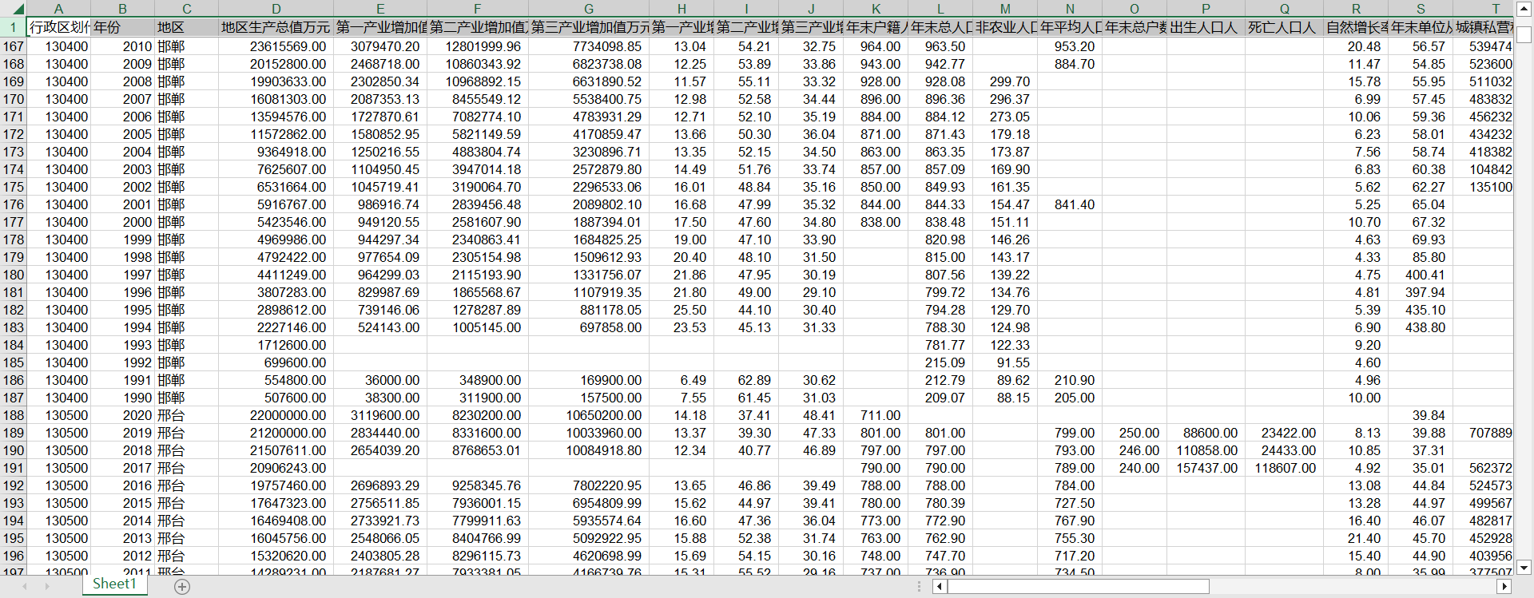Select cell containing 20906243.00

pos(276,468)
